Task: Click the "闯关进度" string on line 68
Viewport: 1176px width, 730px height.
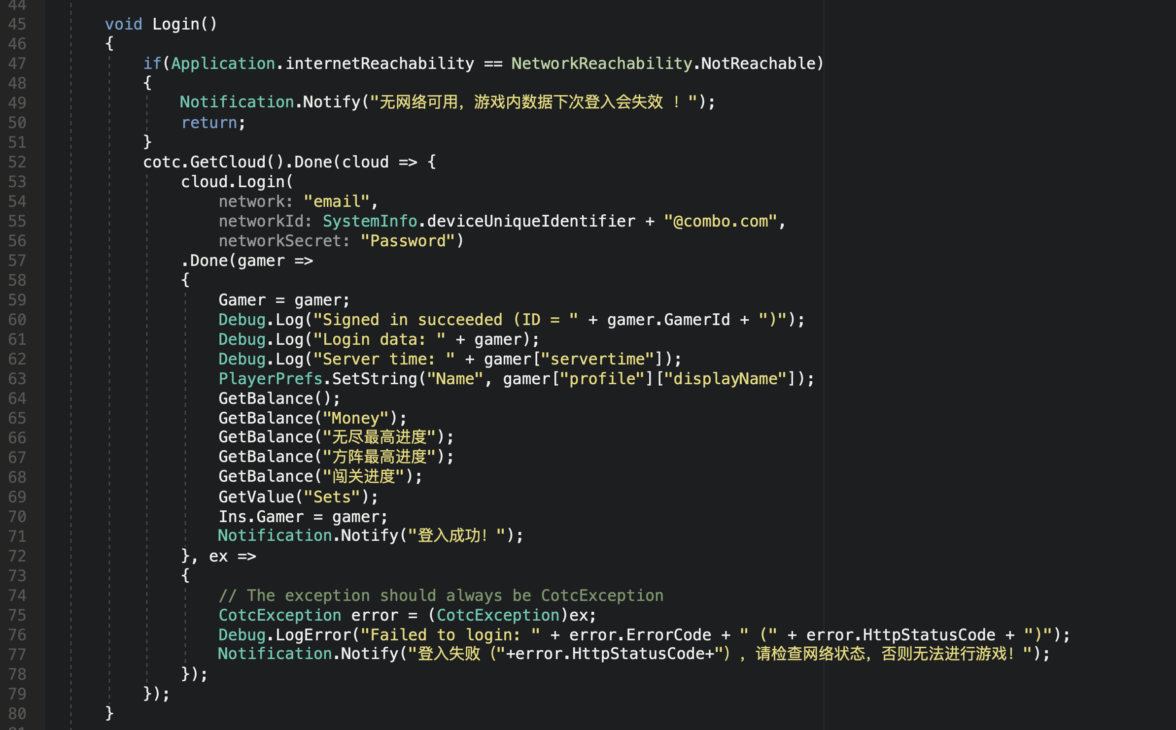Action: (364, 476)
